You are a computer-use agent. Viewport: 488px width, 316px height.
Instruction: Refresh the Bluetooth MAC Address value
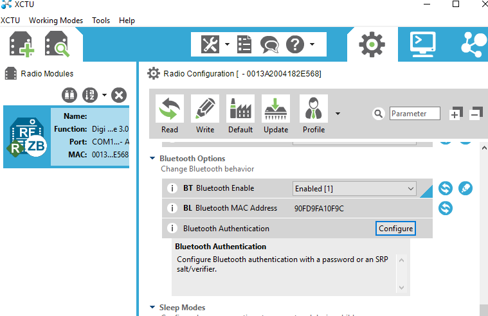(446, 208)
